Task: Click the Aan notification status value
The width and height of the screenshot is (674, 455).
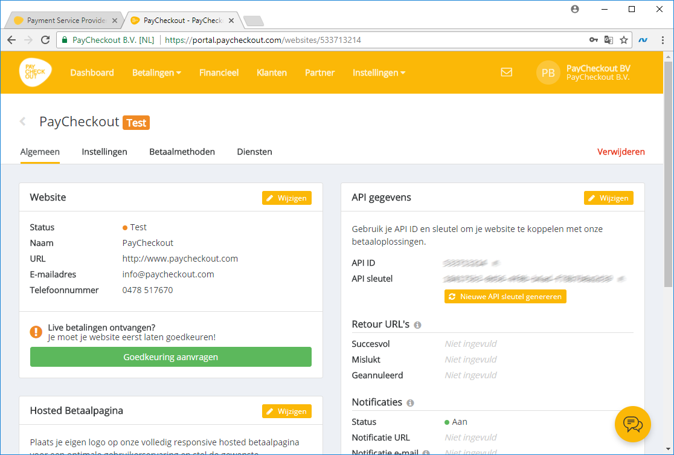Action: pos(455,422)
